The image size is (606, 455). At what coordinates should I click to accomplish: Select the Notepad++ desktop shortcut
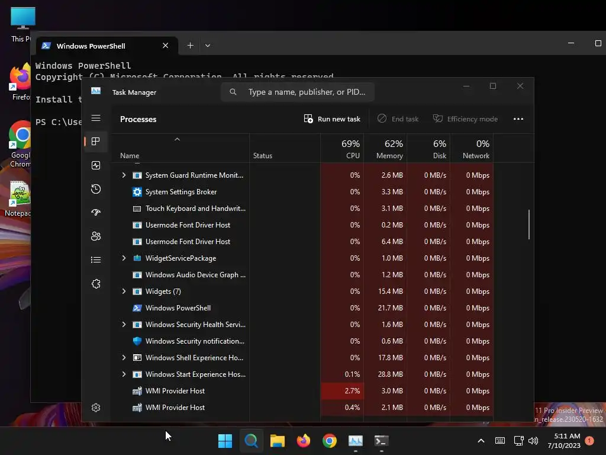[x=18, y=198]
